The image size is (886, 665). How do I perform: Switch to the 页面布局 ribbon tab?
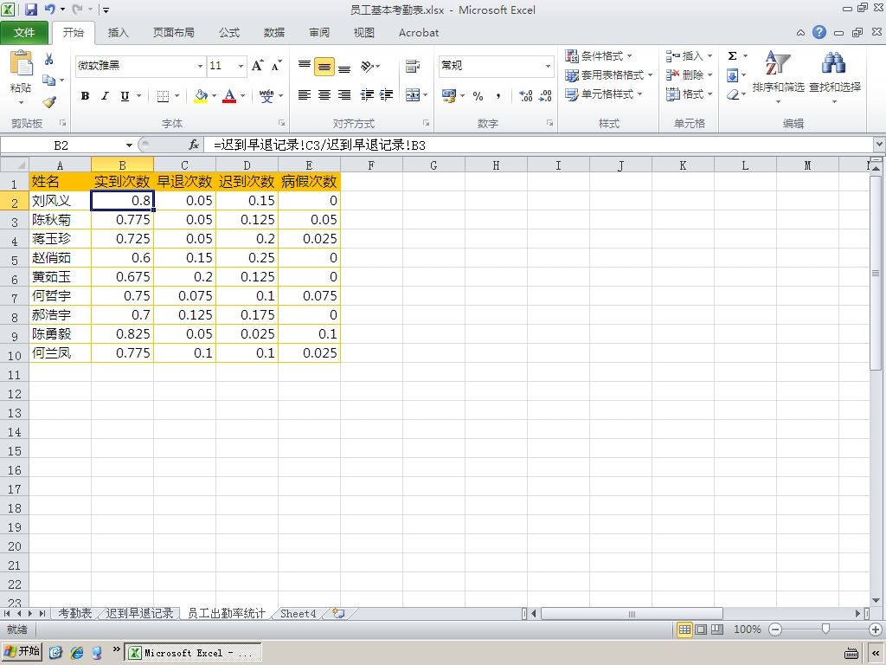point(173,33)
